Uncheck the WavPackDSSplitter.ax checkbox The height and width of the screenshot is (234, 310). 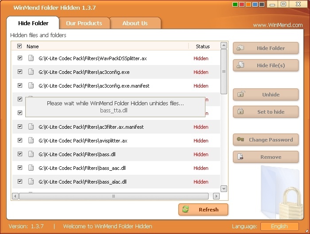click(x=20, y=58)
